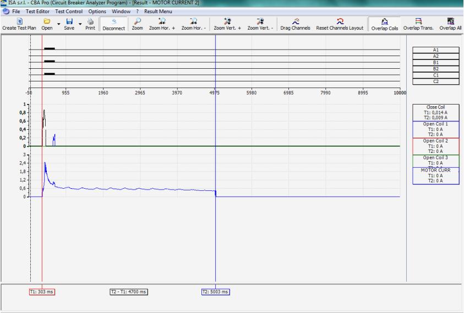Click Zoom Vert. + to zoom in vertically
The image size is (464, 313).
[227, 24]
